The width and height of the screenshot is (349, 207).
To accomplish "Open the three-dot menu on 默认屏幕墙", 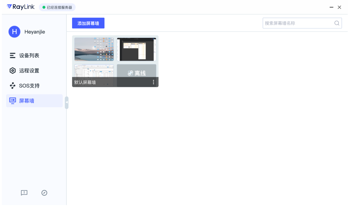I will (x=153, y=82).
